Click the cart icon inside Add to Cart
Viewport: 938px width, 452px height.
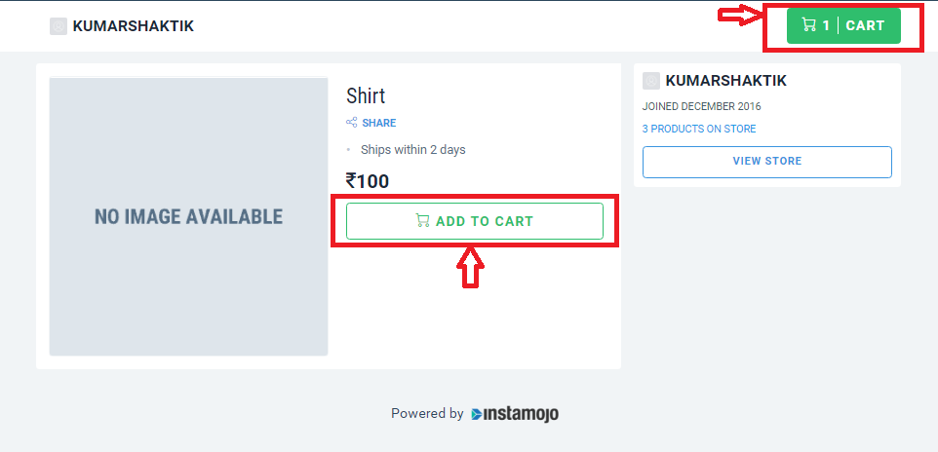(422, 220)
